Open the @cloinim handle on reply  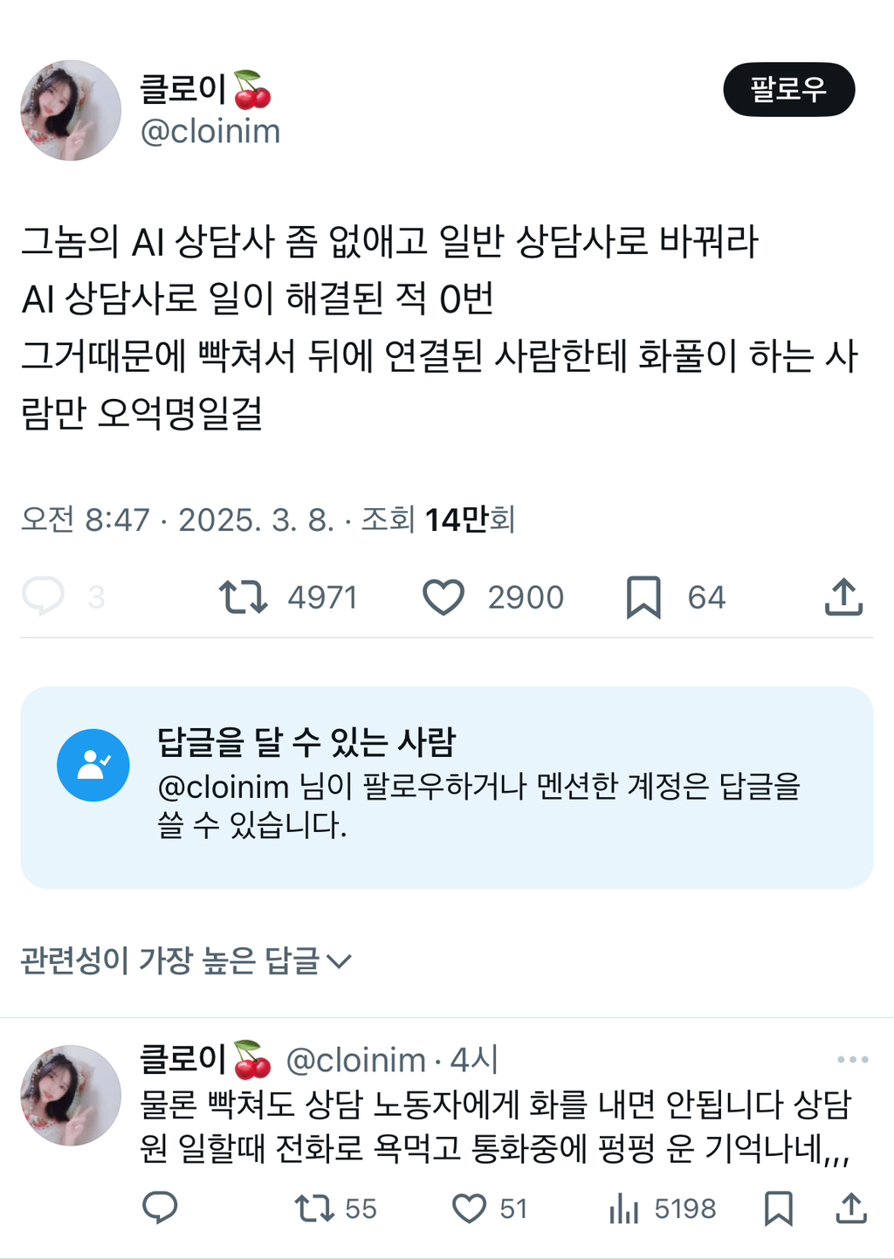click(355, 1060)
